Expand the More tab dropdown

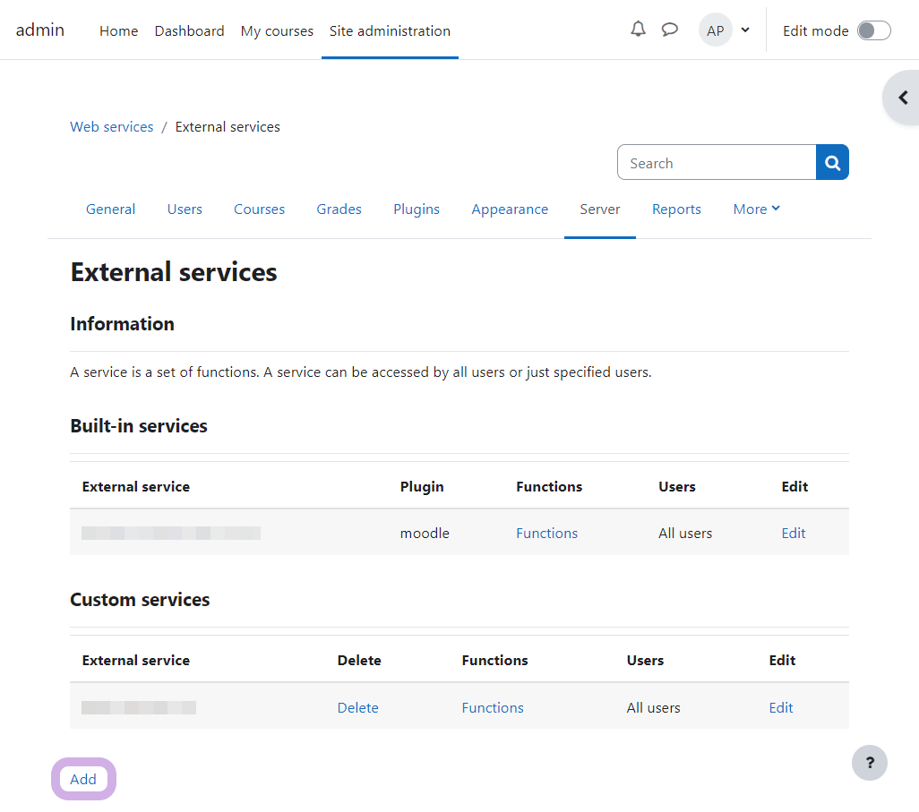pyautogui.click(x=756, y=209)
